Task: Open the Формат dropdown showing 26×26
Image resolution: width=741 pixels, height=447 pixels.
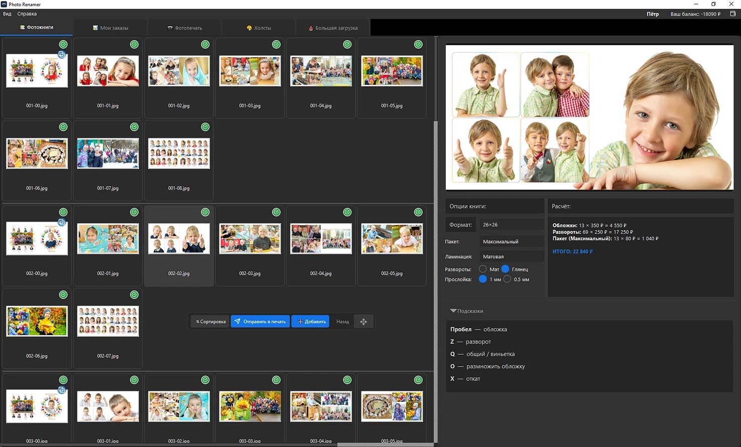Action: pos(512,225)
